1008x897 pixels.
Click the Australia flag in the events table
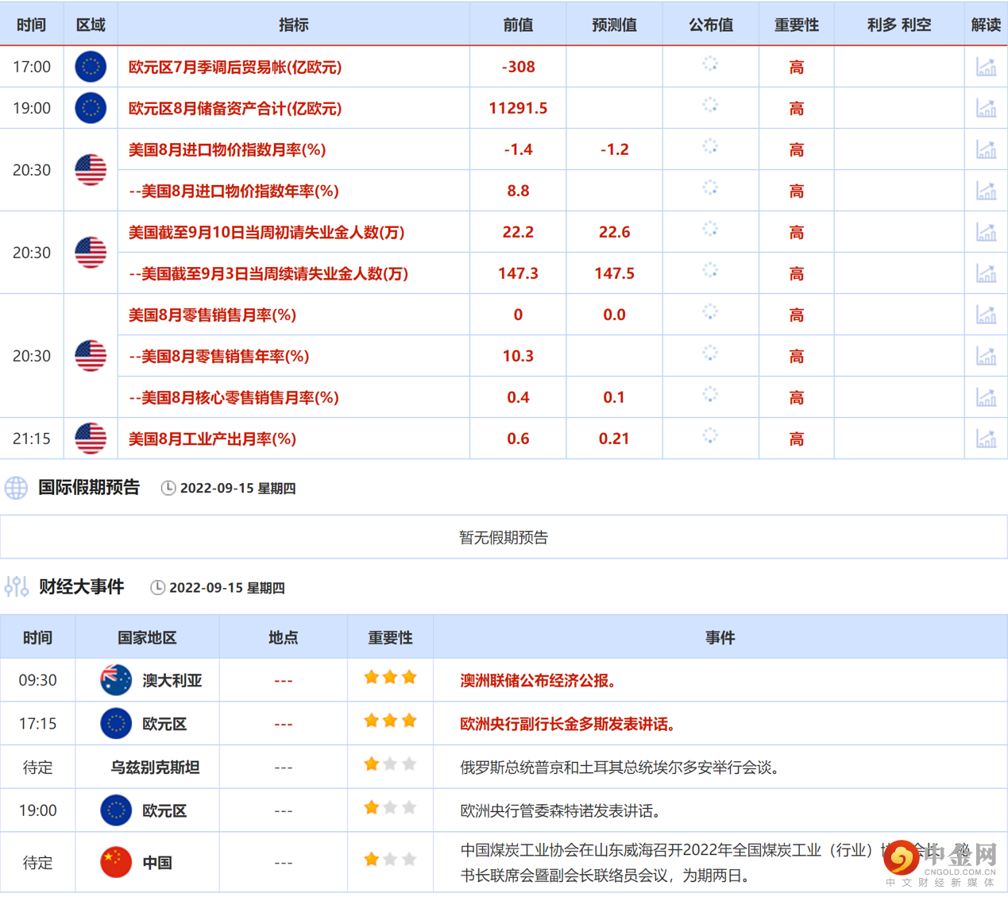115,679
